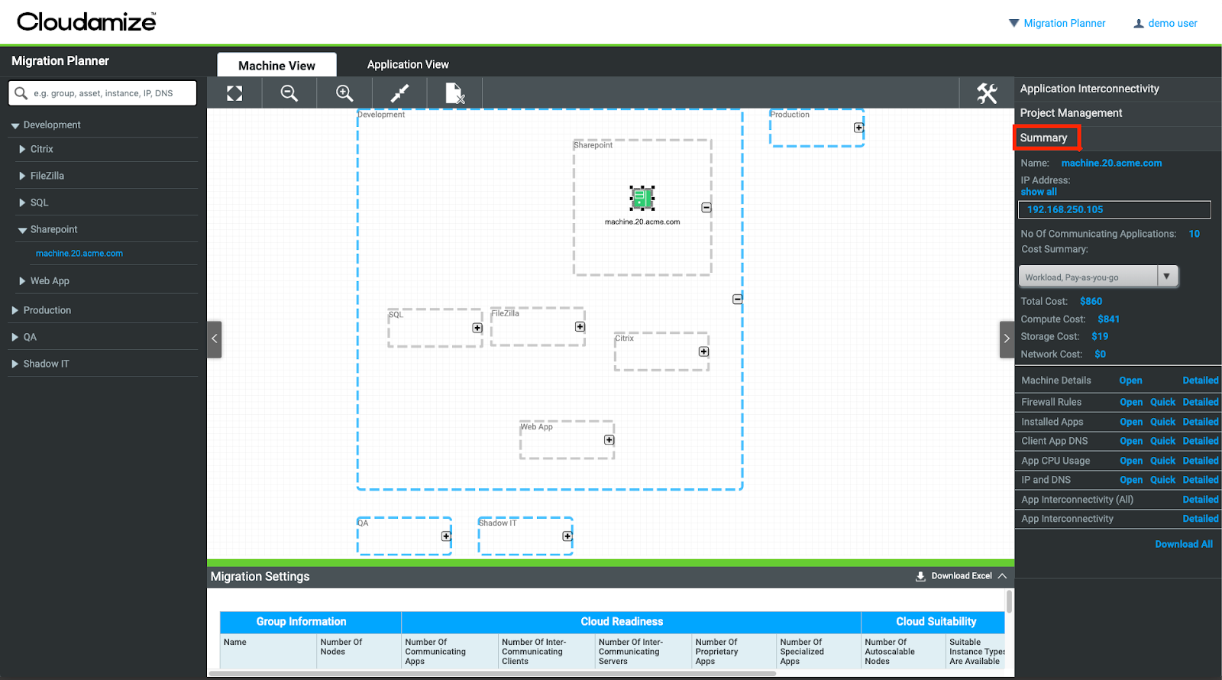Switch to the Application View tab
This screenshot has width=1222, height=680.
408,65
